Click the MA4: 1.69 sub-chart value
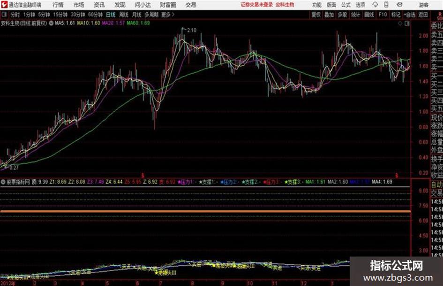This screenshot has height=286, width=443. click(382, 182)
